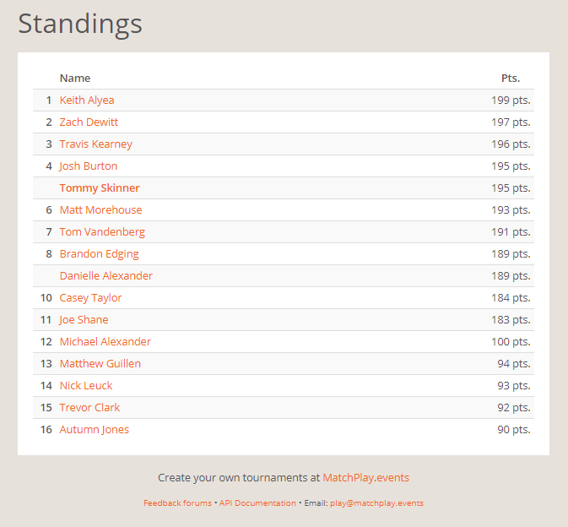Open Josh Burton's profile link
568x527 pixels.
click(x=89, y=166)
